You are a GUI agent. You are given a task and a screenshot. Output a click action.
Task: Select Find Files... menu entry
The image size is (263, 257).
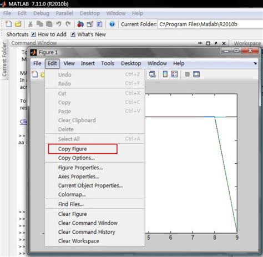pyautogui.click(x=95, y=204)
